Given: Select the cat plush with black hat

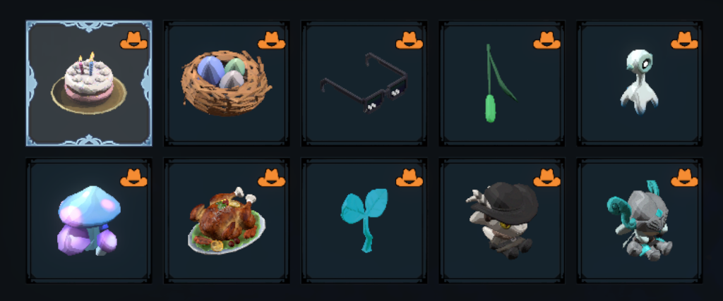Looking at the screenshot, I should (x=502, y=221).
